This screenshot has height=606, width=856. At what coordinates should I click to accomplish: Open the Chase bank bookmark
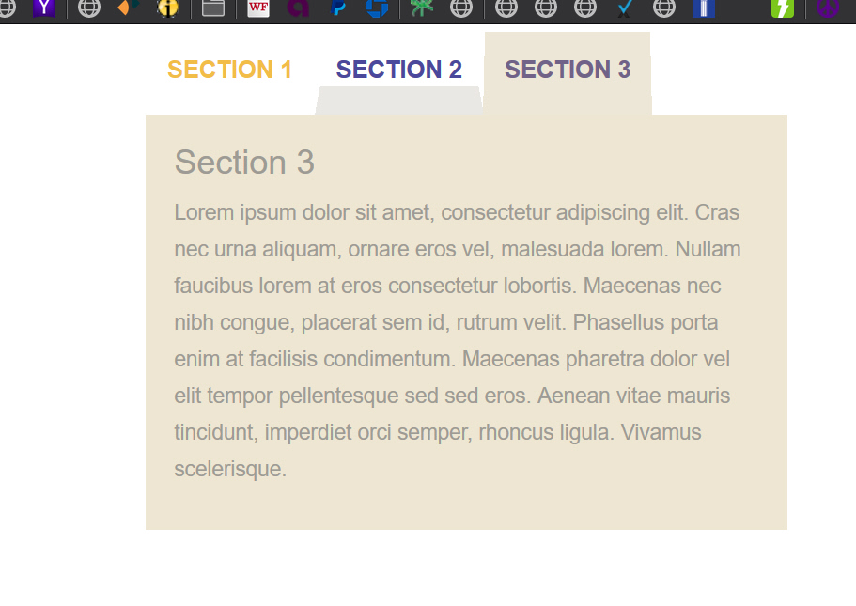pos(377,8)
